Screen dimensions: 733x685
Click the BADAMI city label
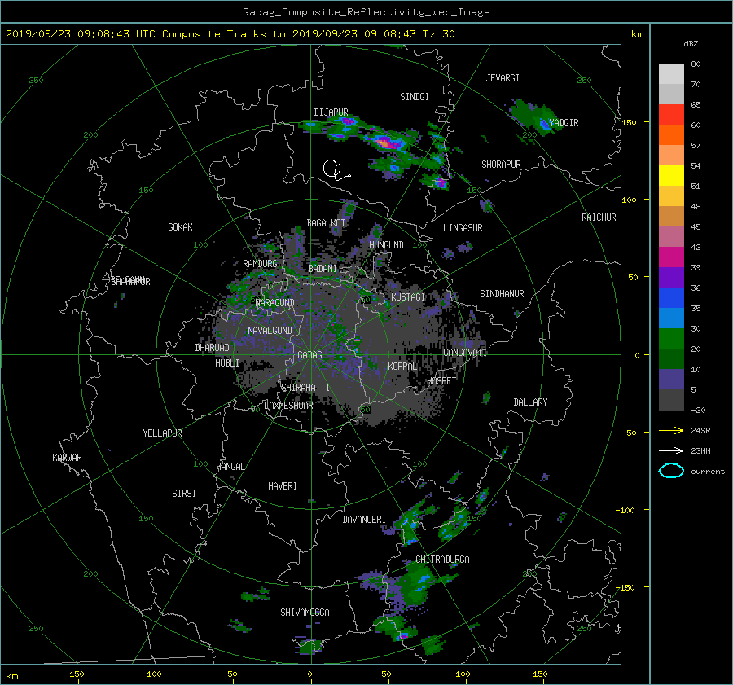pos(323,269)
